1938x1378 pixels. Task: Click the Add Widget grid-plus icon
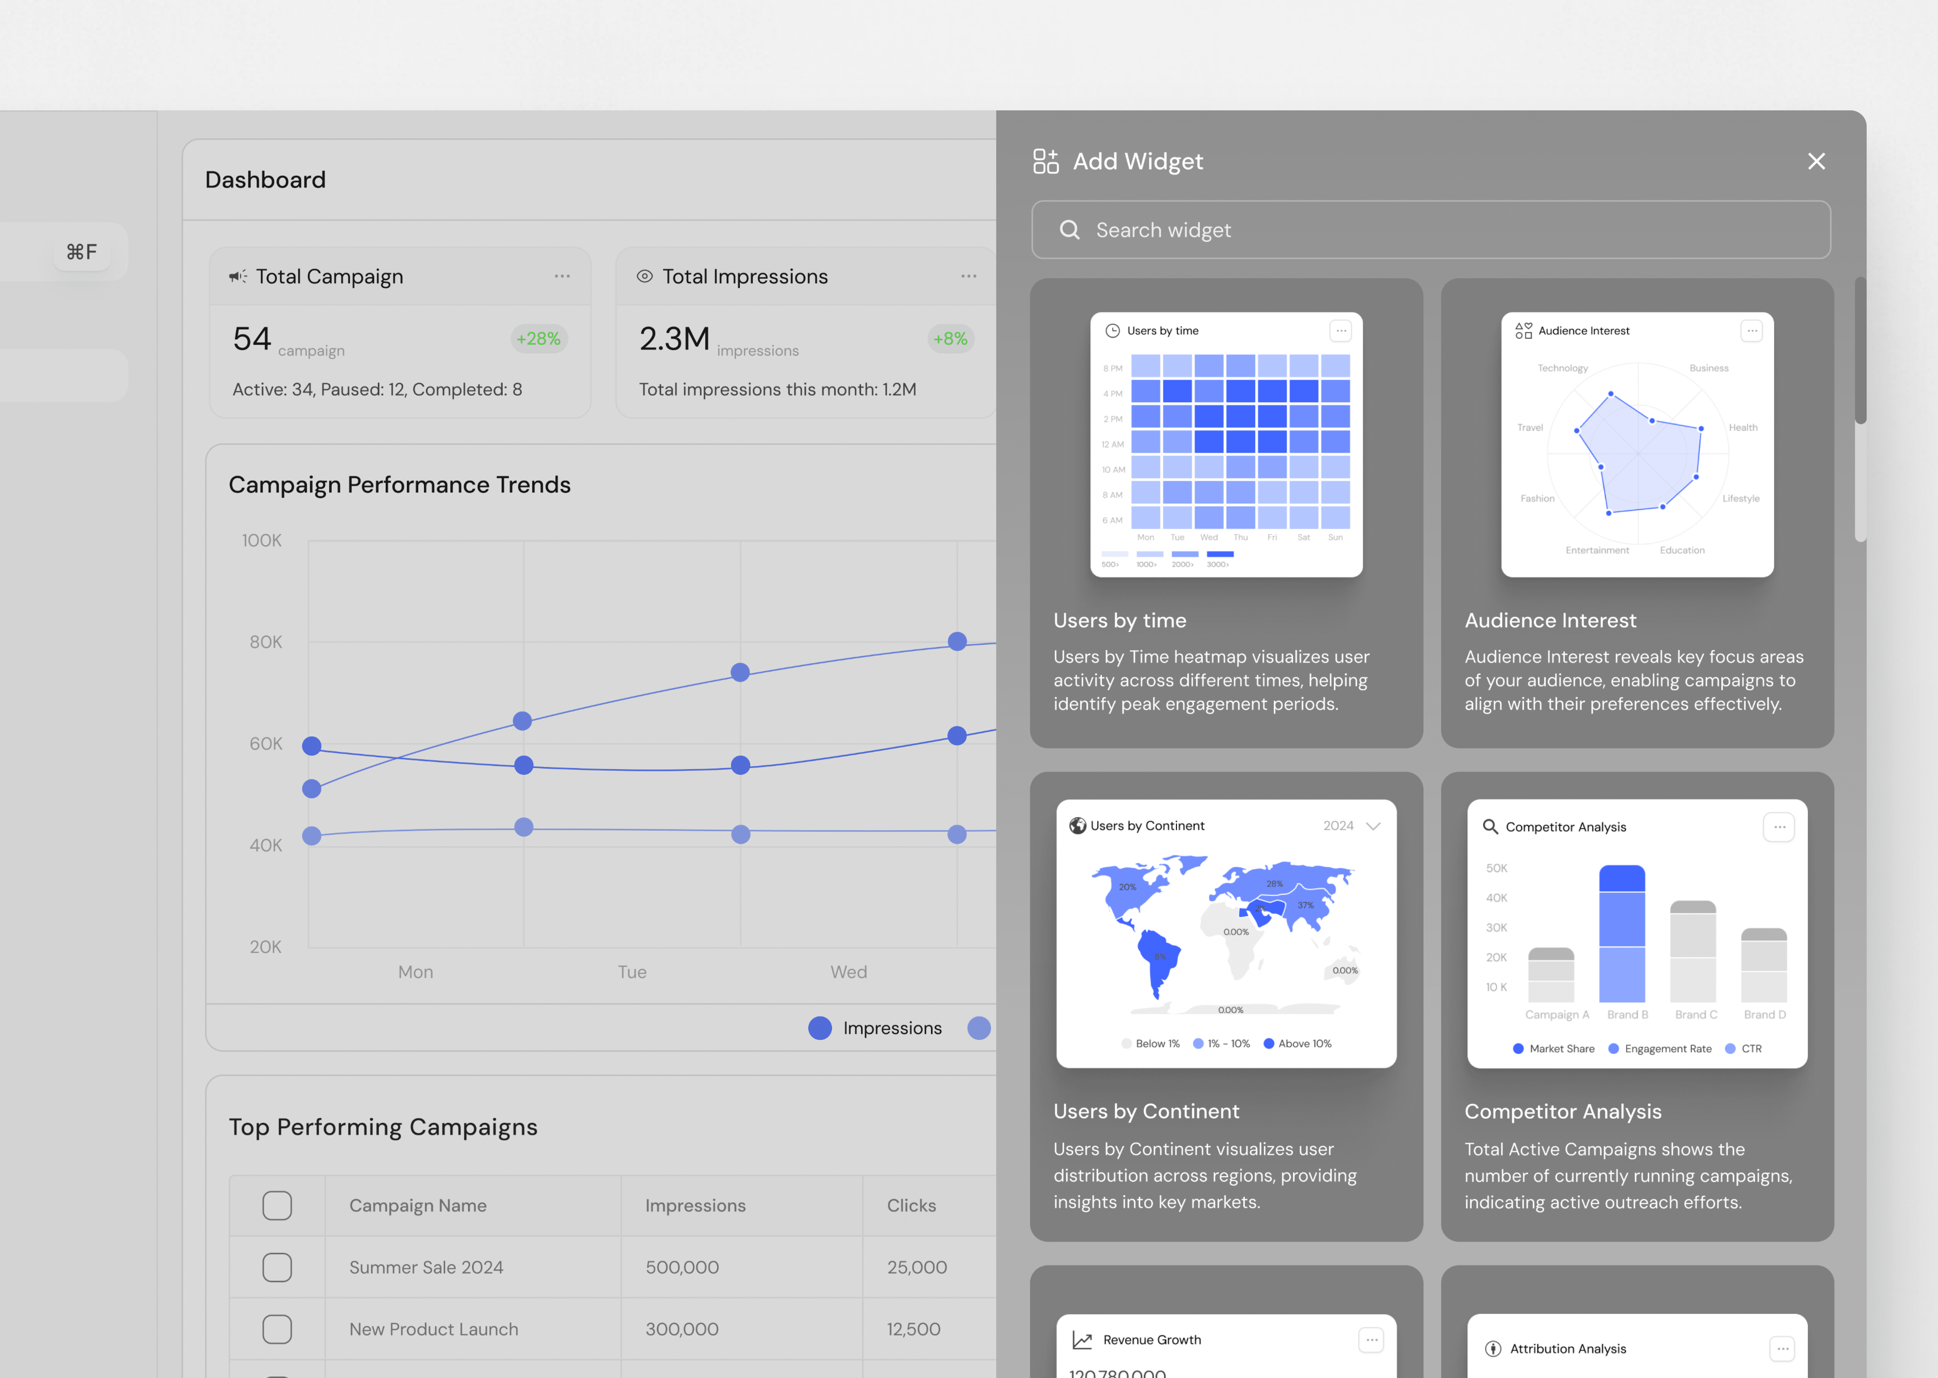click(1045, 161)
